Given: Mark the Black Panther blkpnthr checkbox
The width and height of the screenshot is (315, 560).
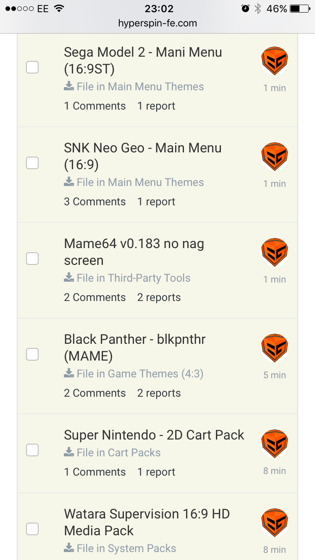Looking at the screenshot, I should [32, 354].
